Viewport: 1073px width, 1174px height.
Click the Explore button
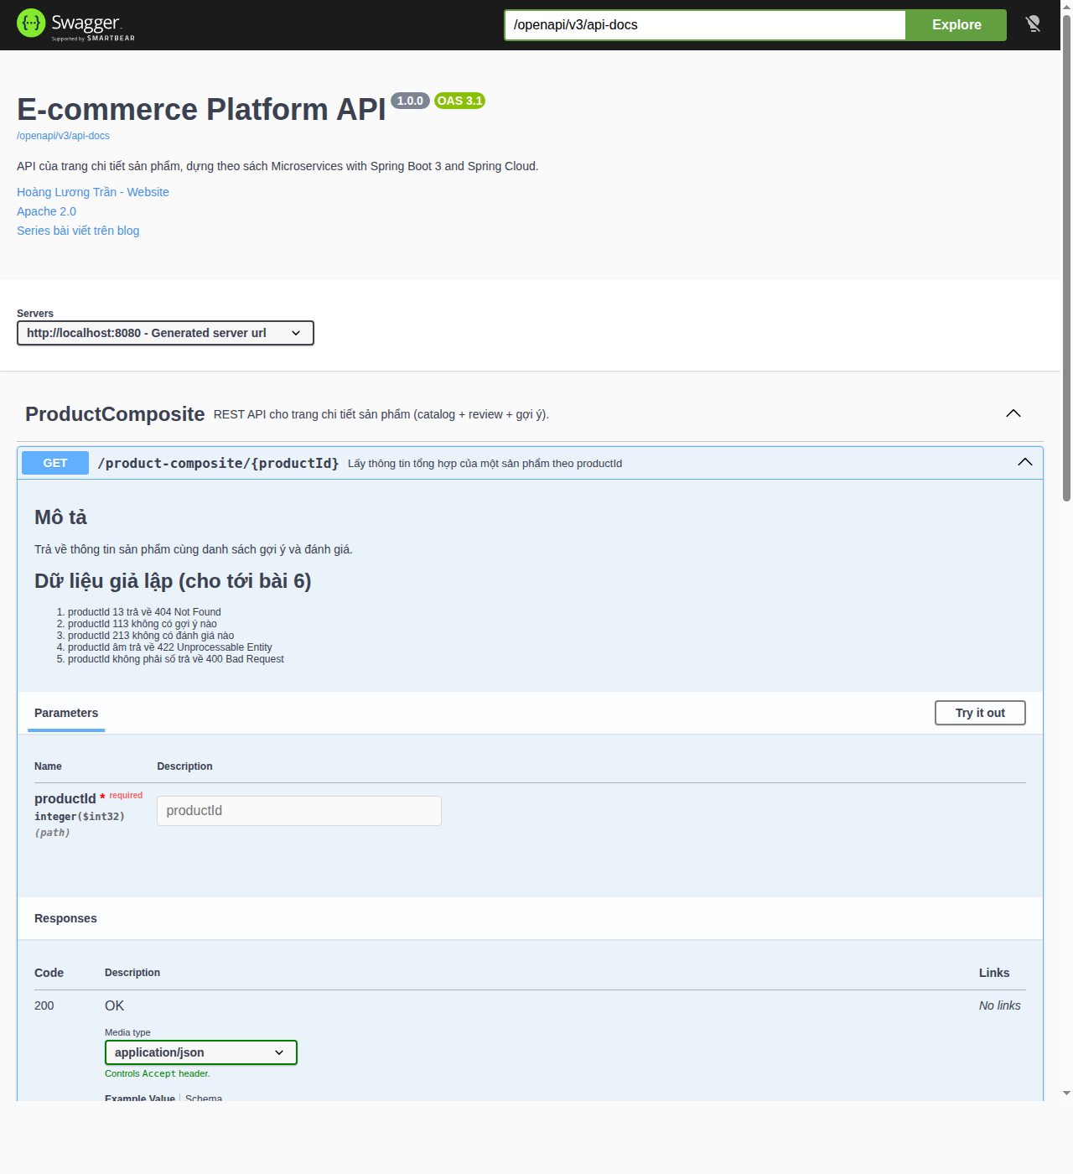click(956, 25)
